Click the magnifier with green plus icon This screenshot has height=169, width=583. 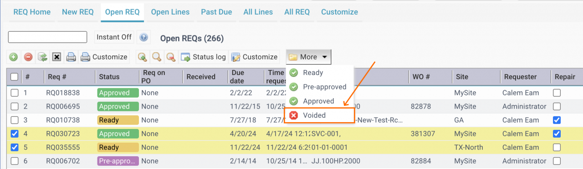(142, 57)
